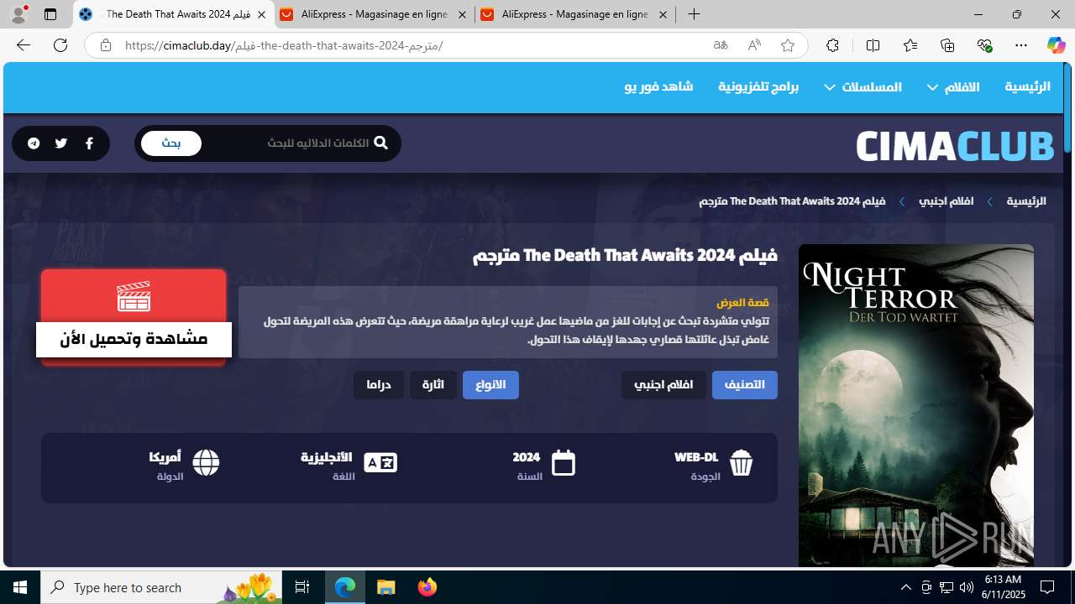Screen dimensions: 1075x604
Task: Click the اثارة genre tag
Action: tap(433, 385)
